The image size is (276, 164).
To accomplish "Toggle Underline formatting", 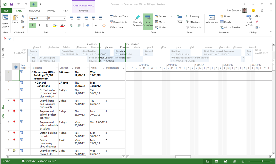I will tap(47, 26).
